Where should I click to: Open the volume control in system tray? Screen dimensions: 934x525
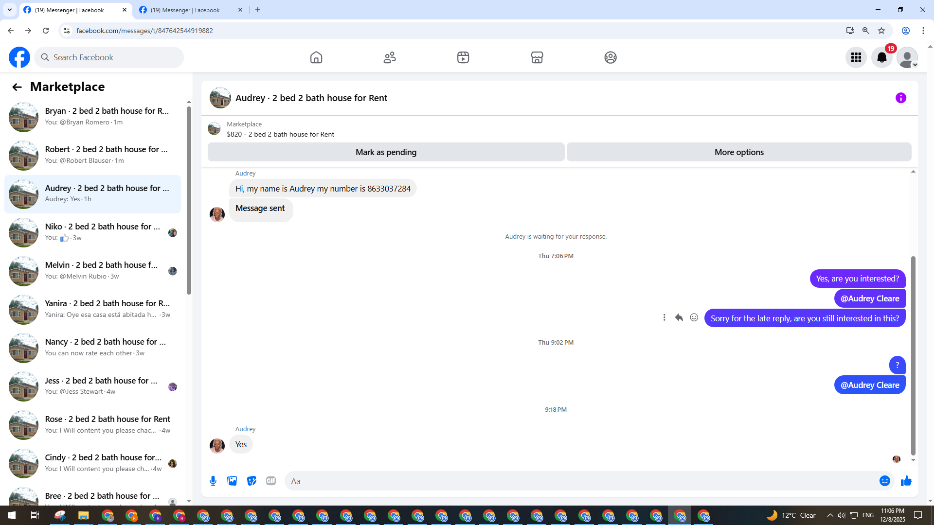(x=842, y=515)
